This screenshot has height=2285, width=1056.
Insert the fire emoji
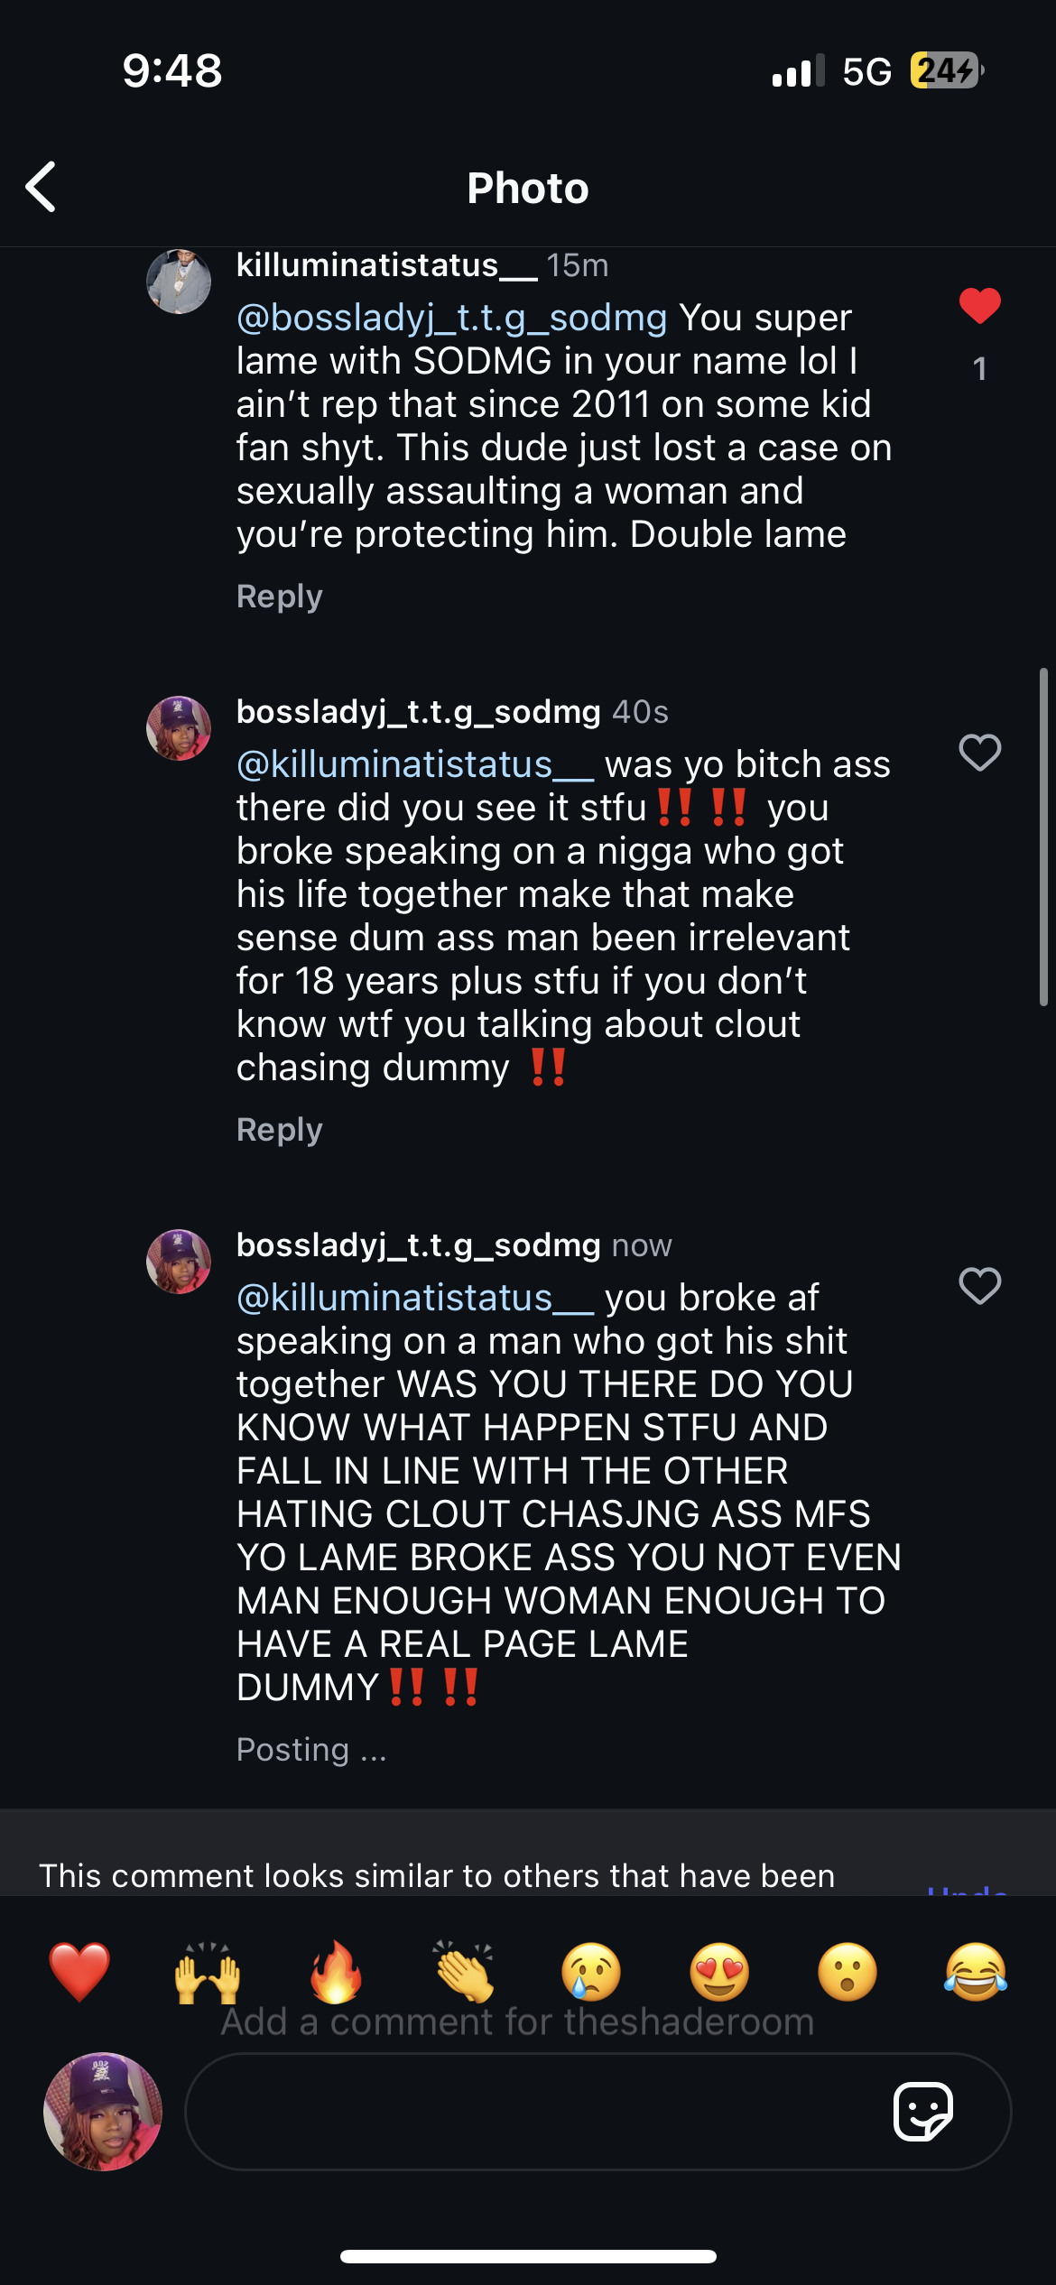[336, 1971]
